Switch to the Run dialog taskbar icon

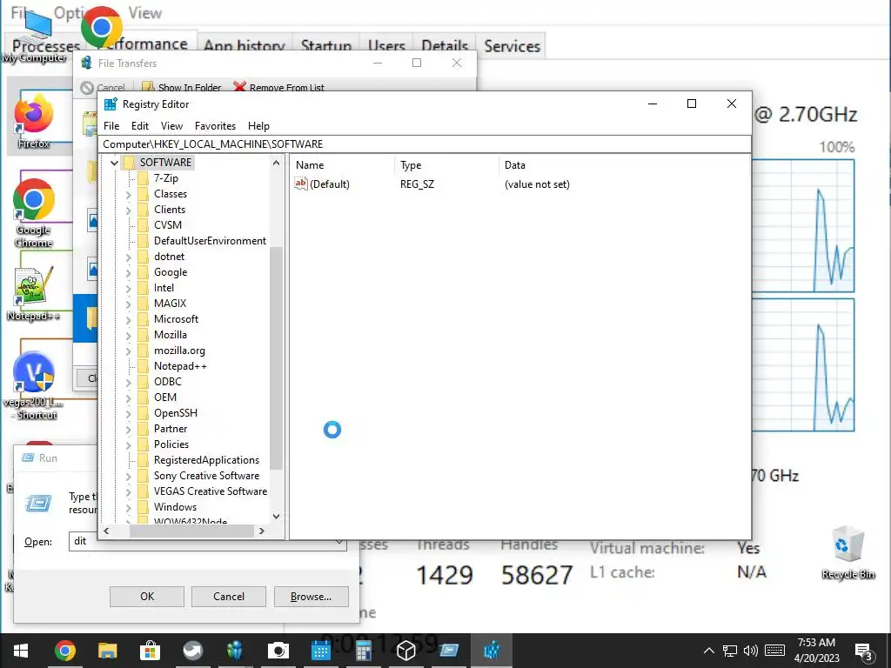coord(448,651)
